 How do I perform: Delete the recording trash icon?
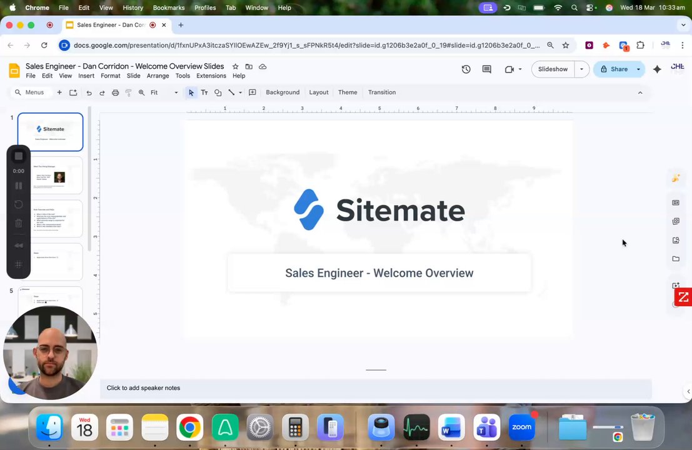coord(19,222)
